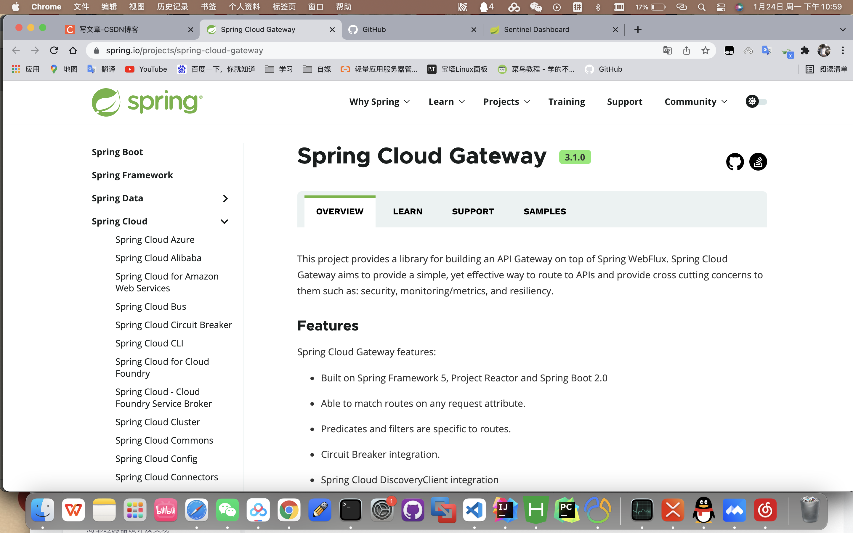Viewport: 853px width, 533px height.
Task: Open macOS Spotlight search icon
Action: [701, 7]
